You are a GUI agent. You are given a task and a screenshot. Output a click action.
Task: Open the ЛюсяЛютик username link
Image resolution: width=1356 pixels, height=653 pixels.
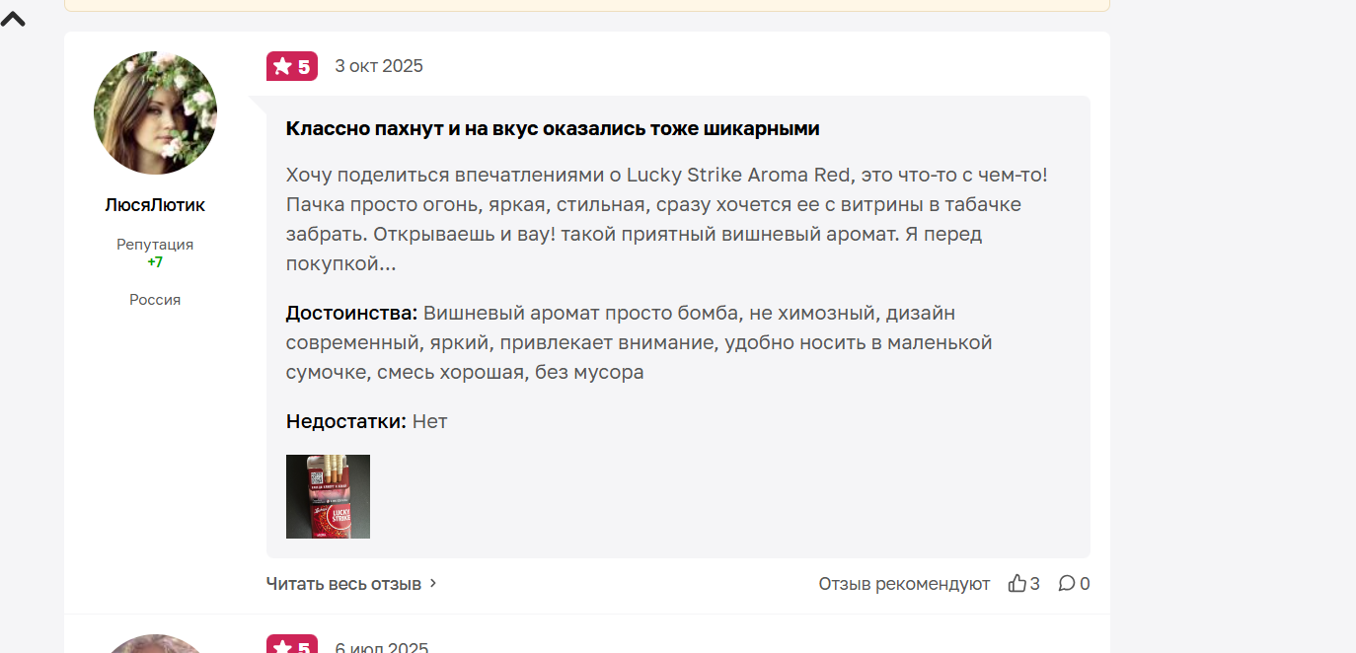click(155, 205)
